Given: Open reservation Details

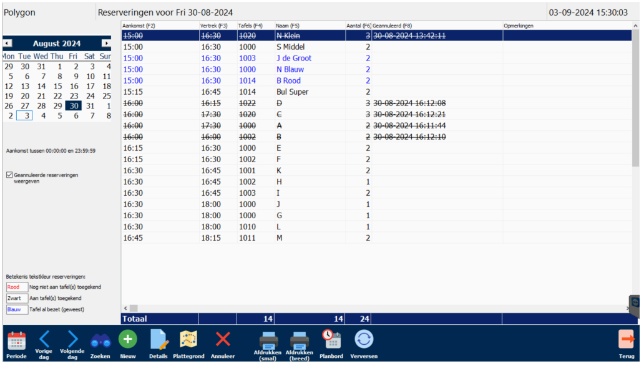Looking at the screenshot, I should click(158, 345).
